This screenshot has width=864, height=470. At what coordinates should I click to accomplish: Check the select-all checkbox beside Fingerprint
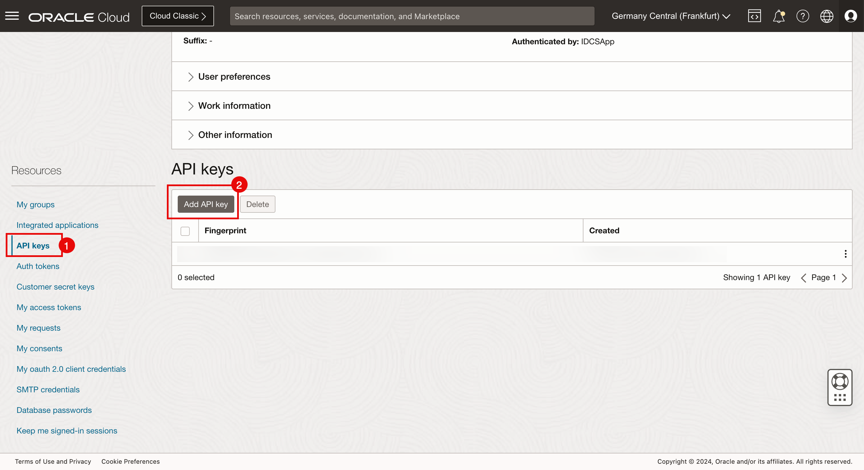[x=185, y=231]
